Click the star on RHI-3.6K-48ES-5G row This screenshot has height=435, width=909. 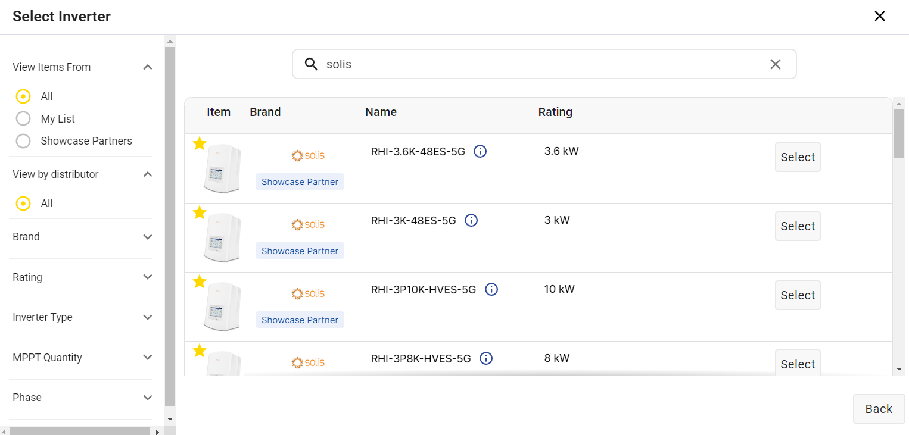point(200,143)
